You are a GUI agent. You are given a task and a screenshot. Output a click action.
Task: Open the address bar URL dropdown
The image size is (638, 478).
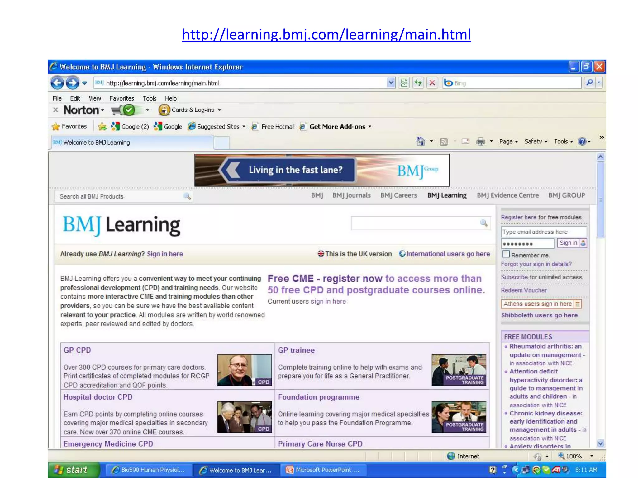[x=391, y=83]
